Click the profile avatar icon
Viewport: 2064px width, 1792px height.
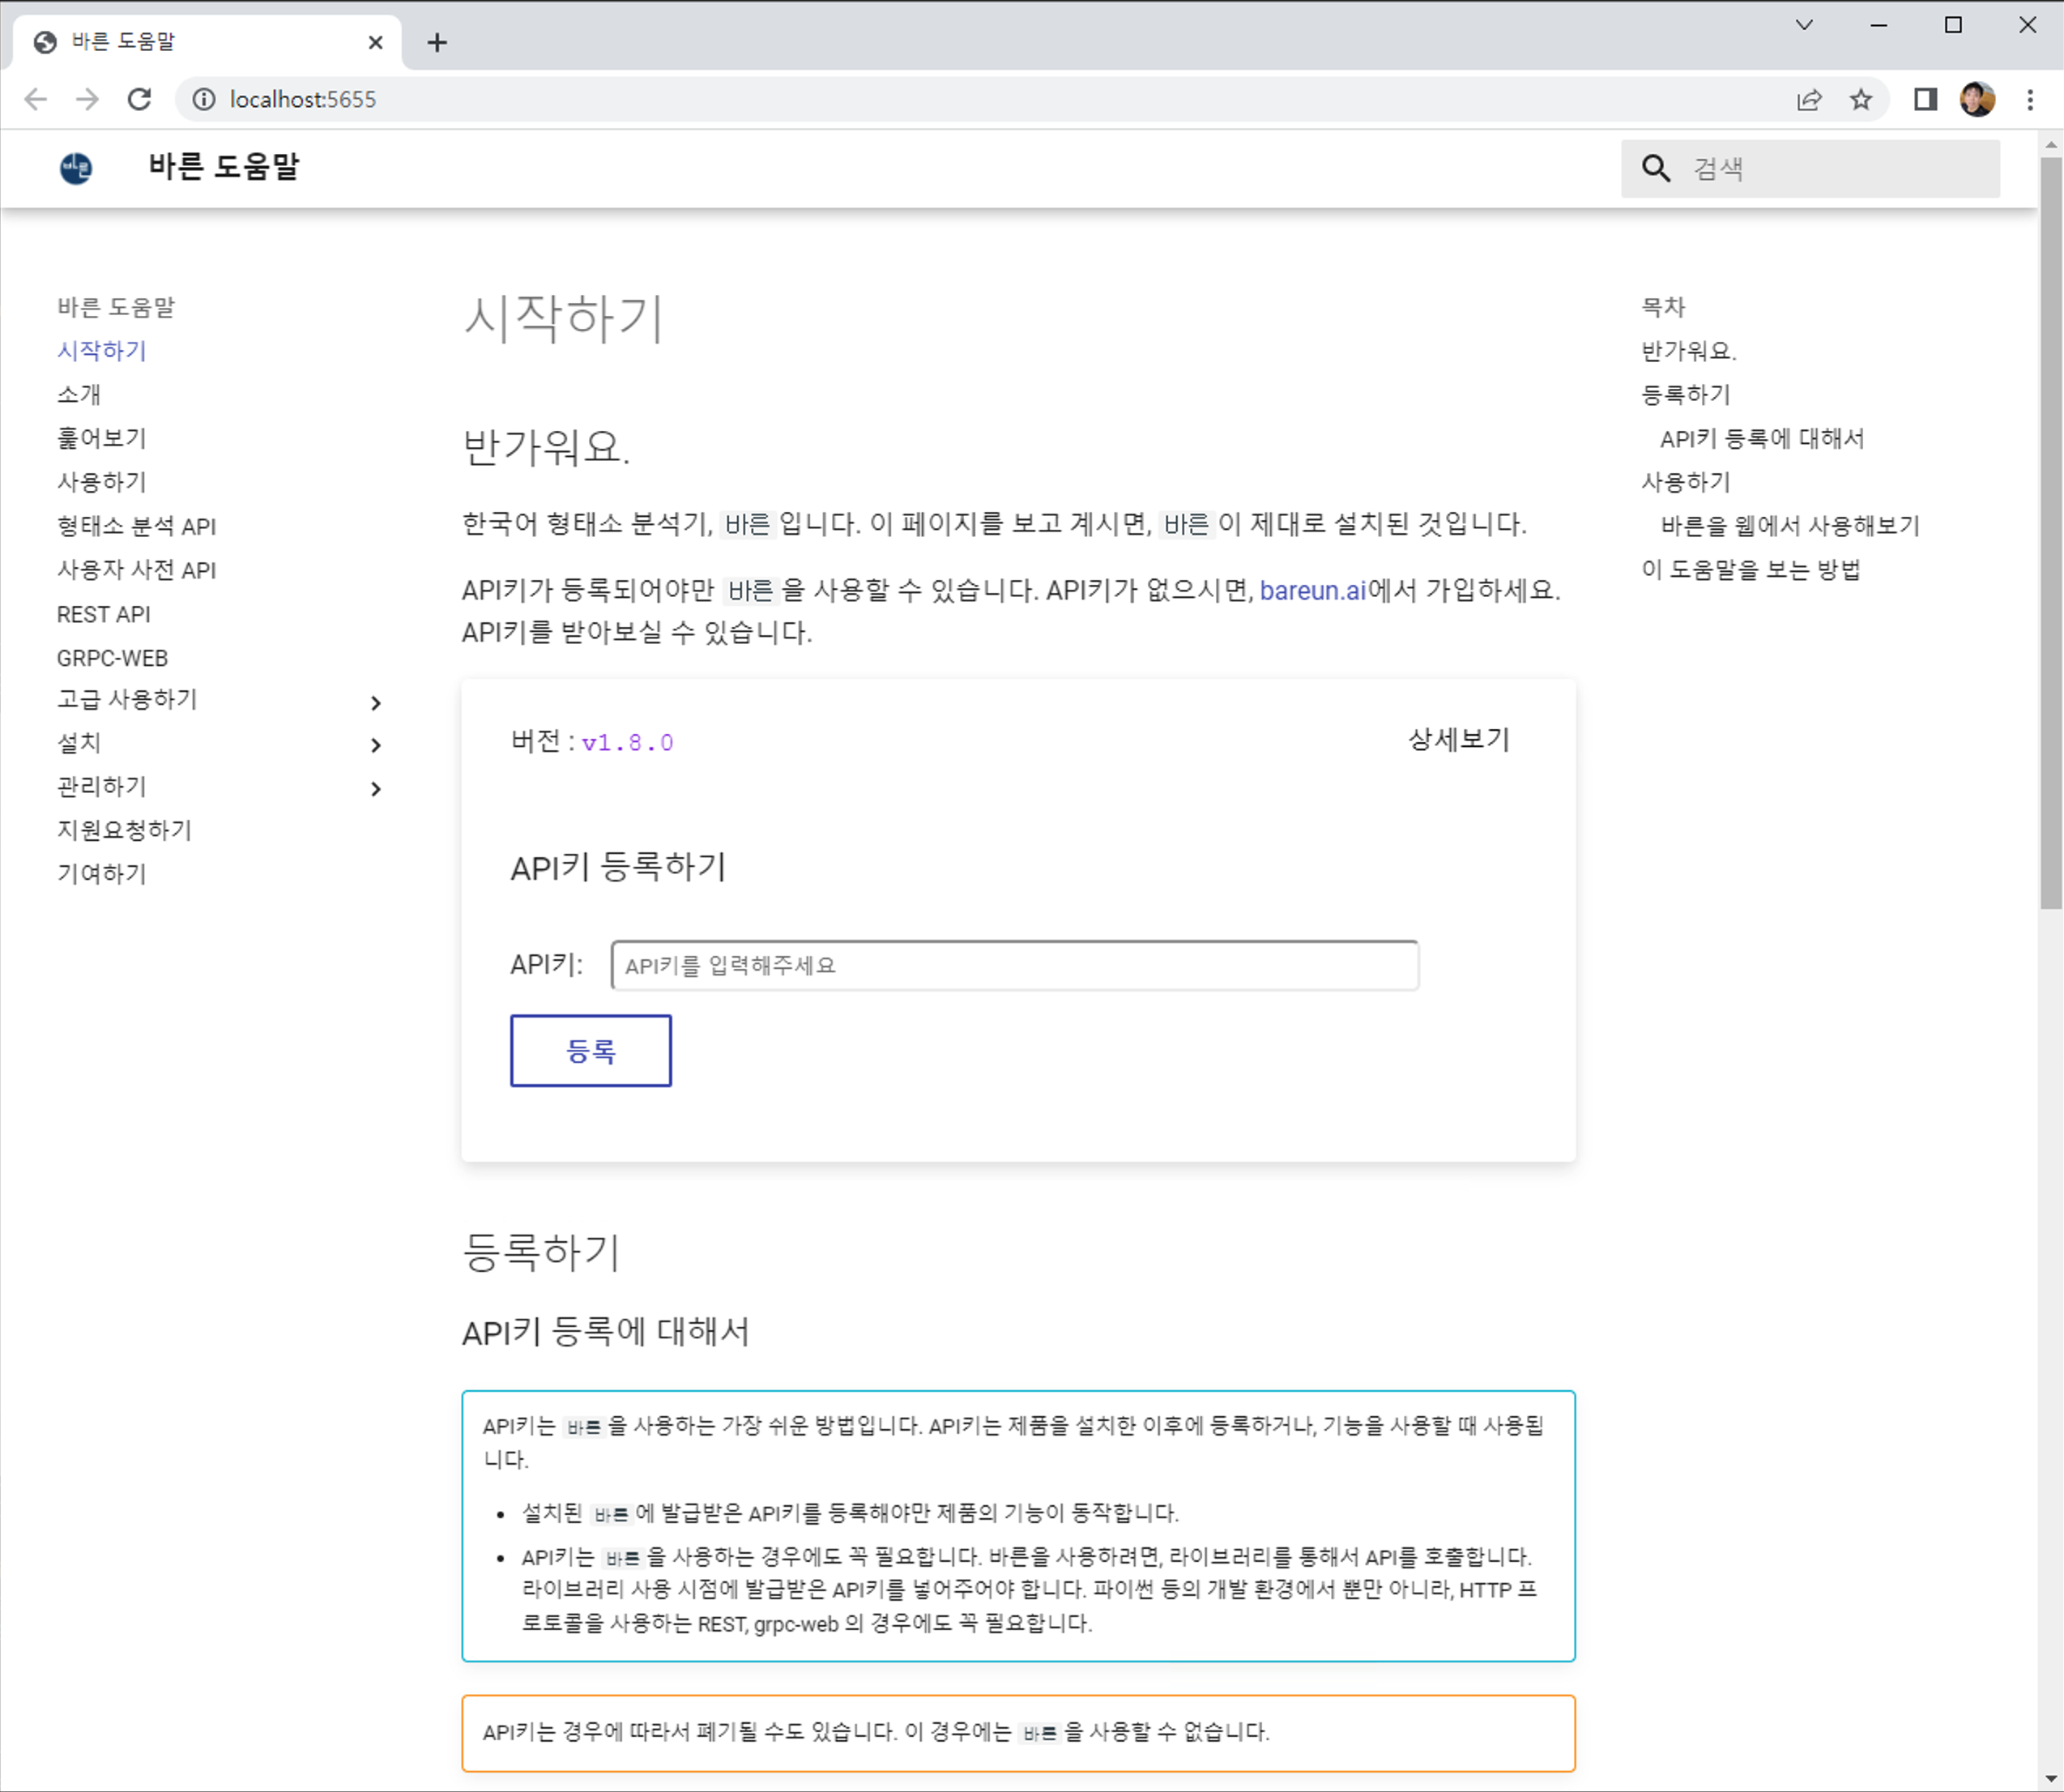[1977, 99]
